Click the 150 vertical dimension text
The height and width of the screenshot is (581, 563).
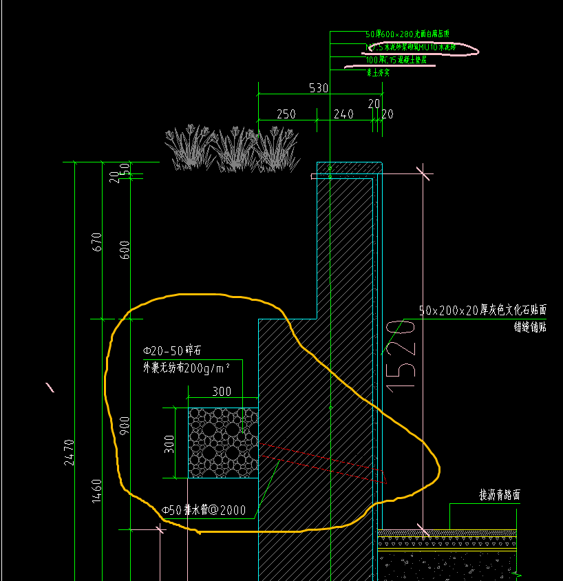point(125,171)
